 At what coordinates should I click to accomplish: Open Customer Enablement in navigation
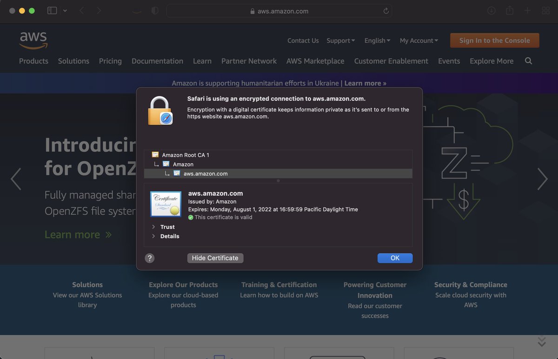coord(391,61)
